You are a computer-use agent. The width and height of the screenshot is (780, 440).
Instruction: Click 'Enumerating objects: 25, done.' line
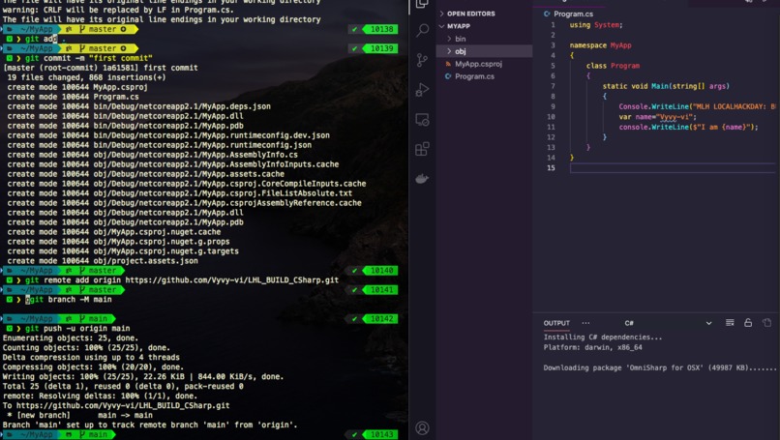pyautogui.click(x=70, y=338)
